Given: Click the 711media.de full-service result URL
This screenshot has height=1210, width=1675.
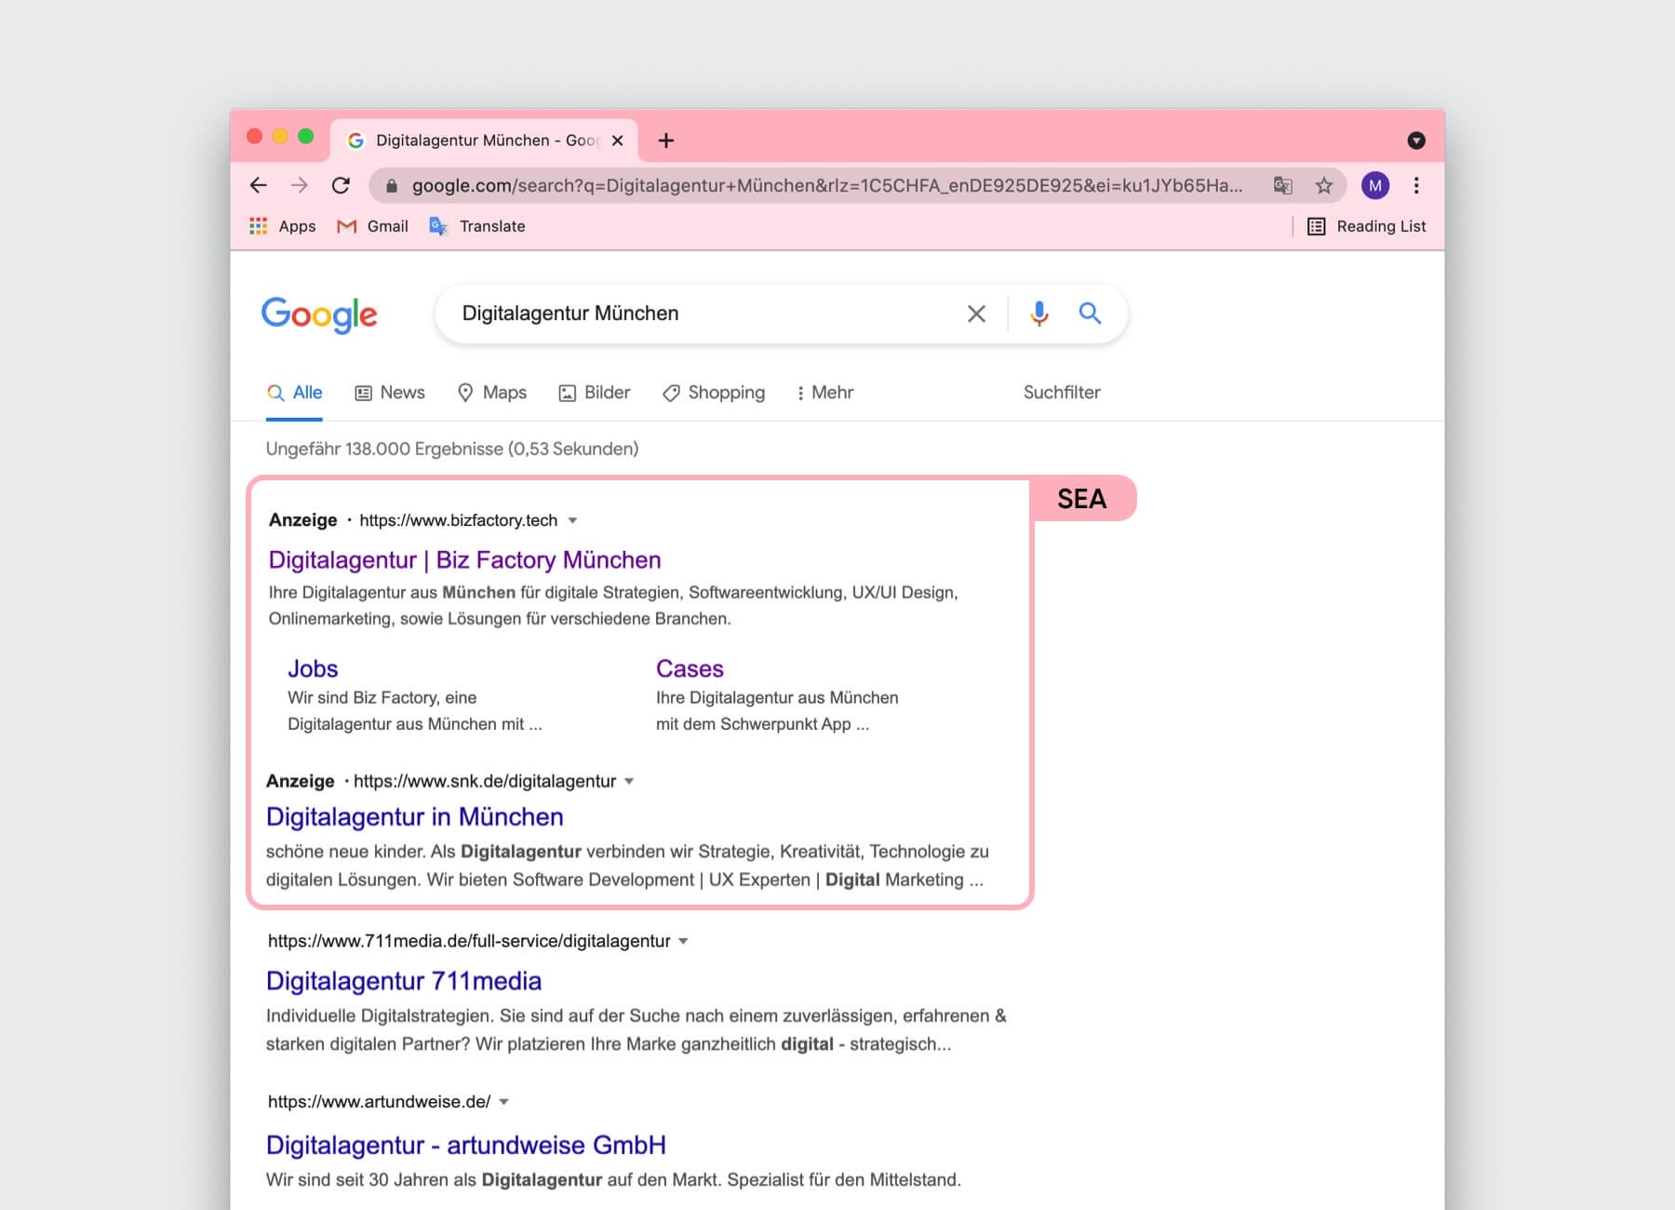Looking at the screenshot, I should 469,941.
